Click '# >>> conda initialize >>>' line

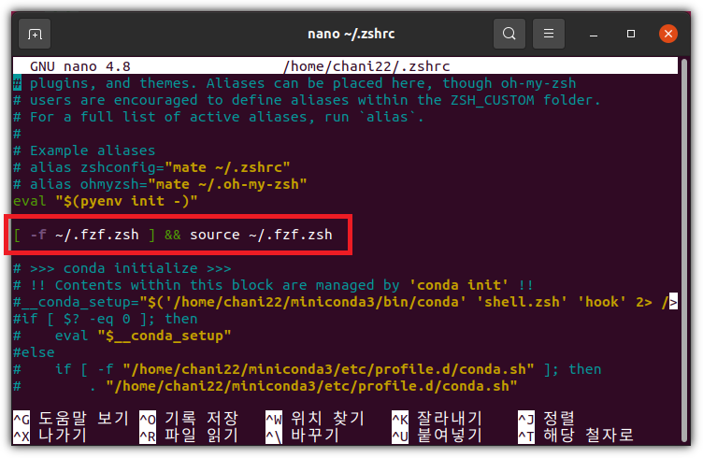[x=122, y=268]
